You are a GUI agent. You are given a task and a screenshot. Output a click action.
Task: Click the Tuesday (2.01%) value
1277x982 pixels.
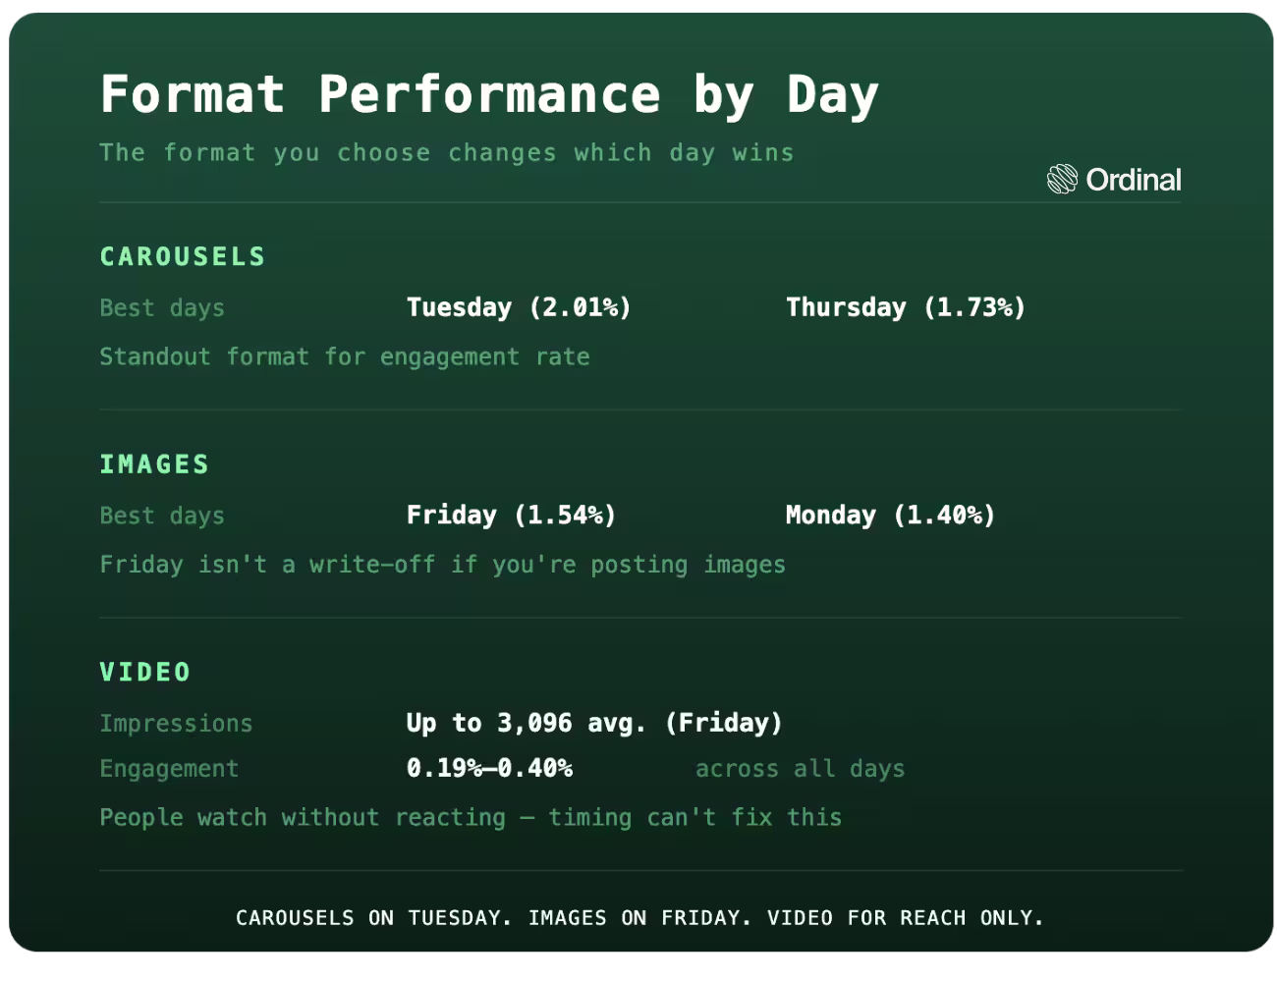519,307
